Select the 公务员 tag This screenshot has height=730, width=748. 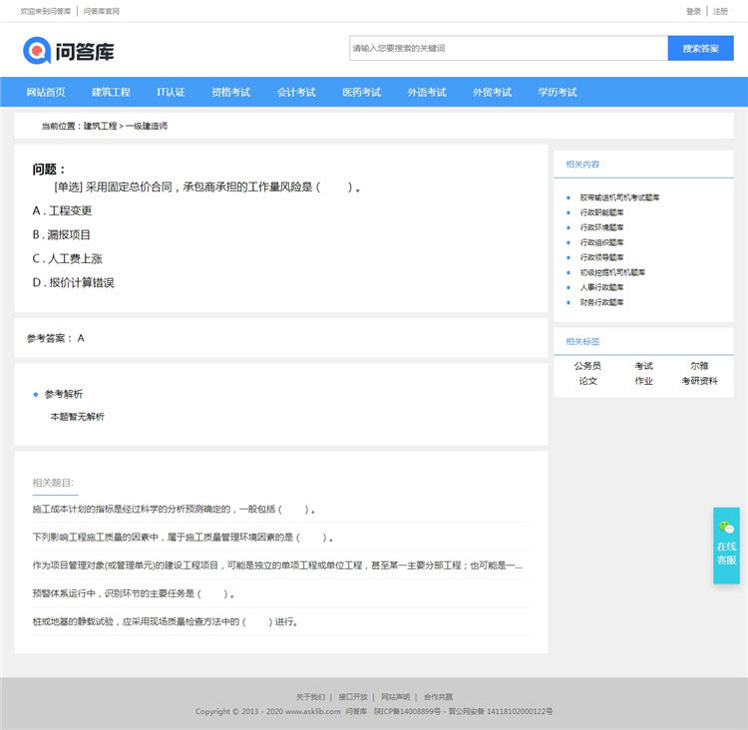(587, 366)
